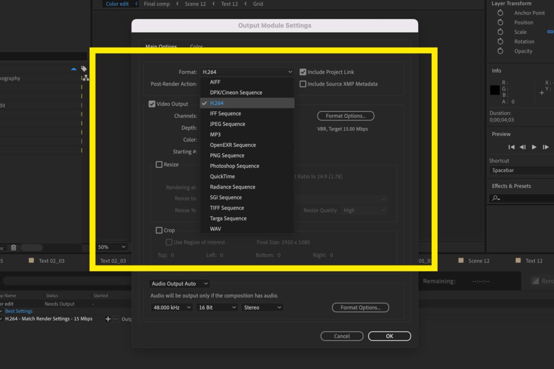Viewport: 554px width, 369px height.
Task: Click OK to confirm output settings
Action: pos(390,336)
